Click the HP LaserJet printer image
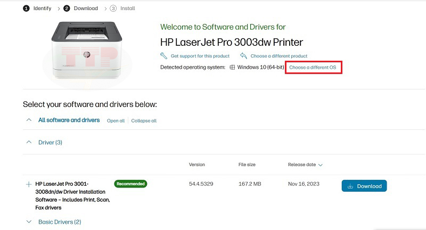This screenshot has height=230, width=426. pos(87,50)
